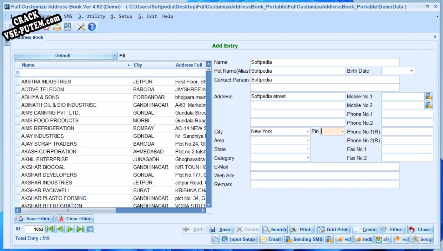Viewport: 443px width, 251px height.
Task: Open Setup with the bottom-row tools button
Action: point(423,240)
